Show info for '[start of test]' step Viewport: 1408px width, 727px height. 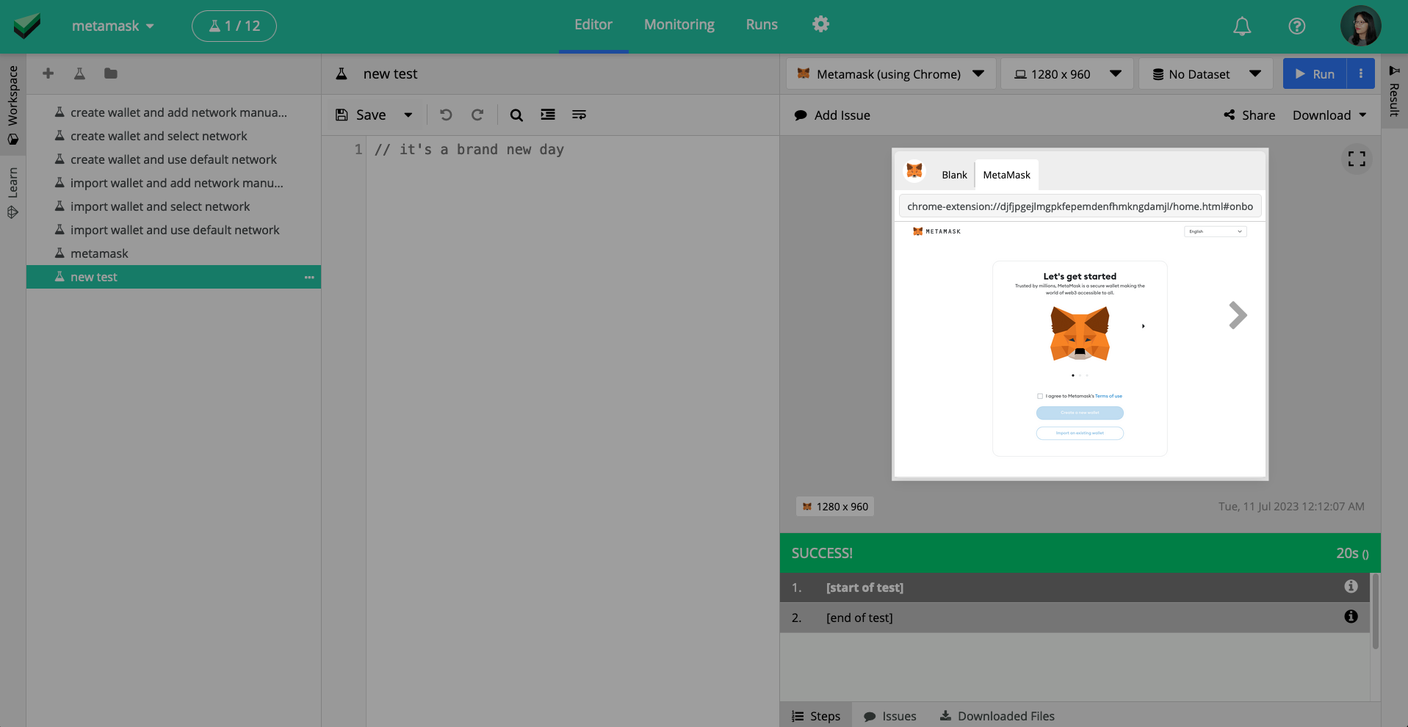point(1351,587)
